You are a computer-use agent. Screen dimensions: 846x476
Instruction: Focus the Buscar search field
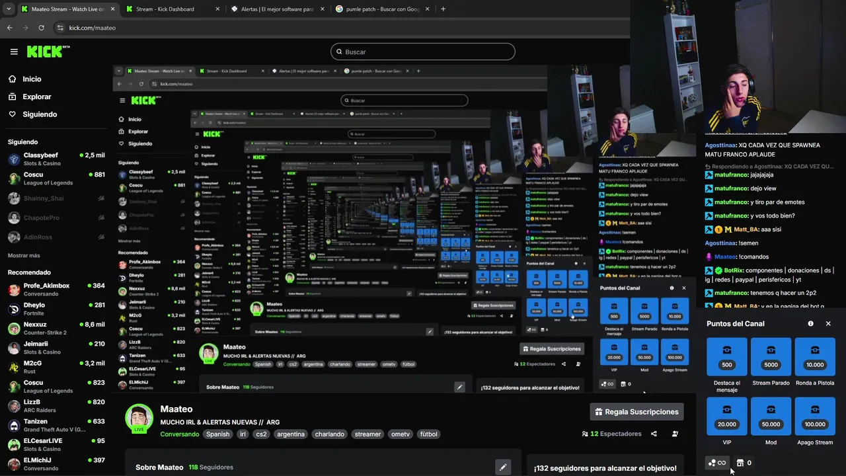(x=423, y=52)
